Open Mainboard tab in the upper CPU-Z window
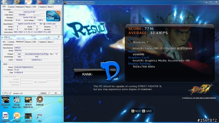 (20, 7)
